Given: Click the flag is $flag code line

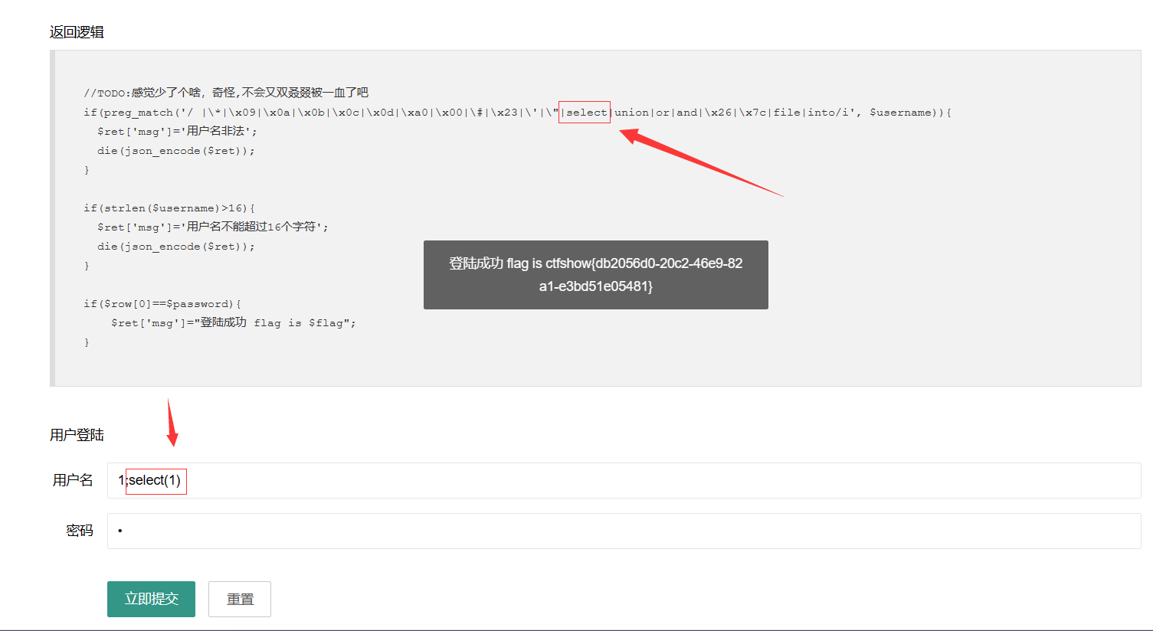Looking at the screenshot, I should pos(233,322).
